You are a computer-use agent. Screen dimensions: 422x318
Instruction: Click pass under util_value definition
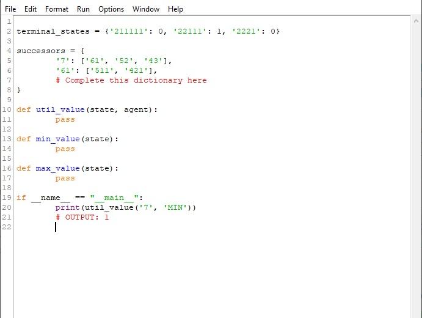click(65, 120)
